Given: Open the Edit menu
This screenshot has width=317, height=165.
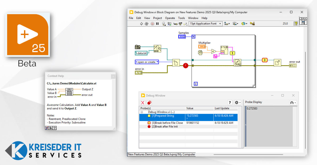Looking at the screenshot, I should pyautogui.click(x=139, y=18).
